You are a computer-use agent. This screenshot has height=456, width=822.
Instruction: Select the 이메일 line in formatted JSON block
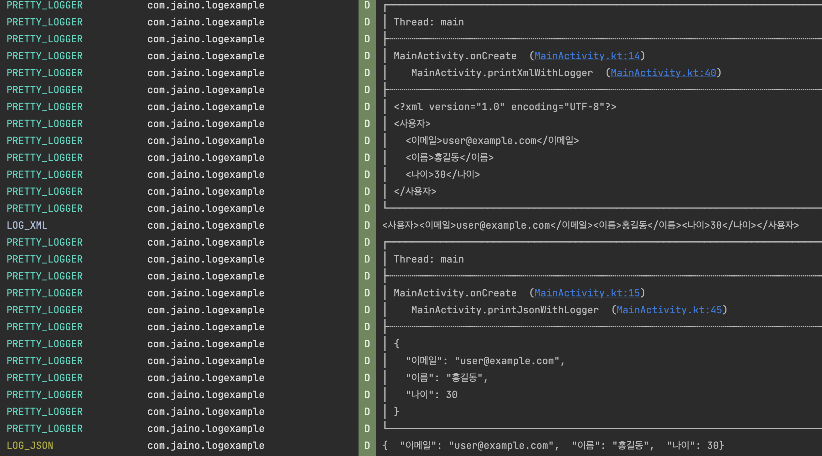click(485, 361)
